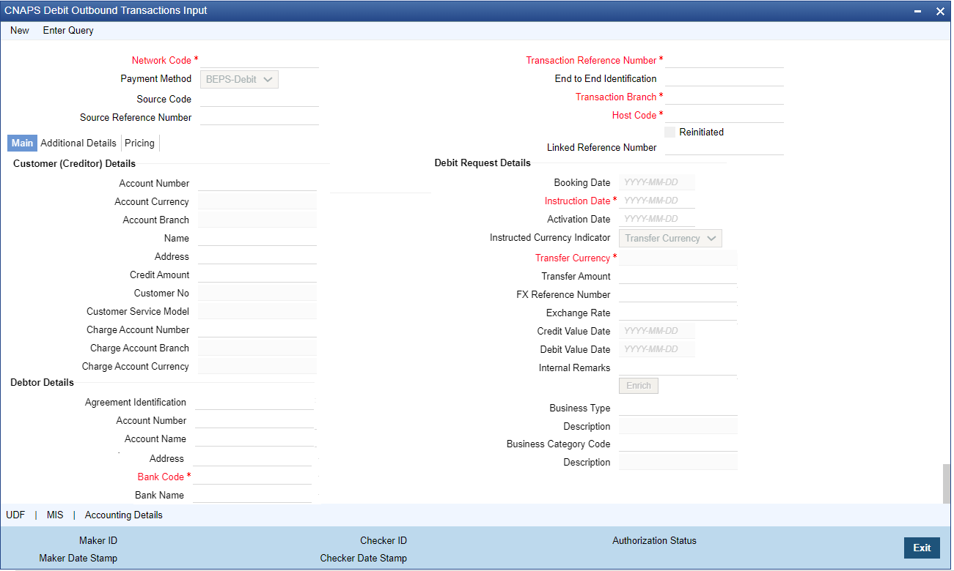Click the Authorization Status label
This screenshot has height=571, width=954.
654,540
